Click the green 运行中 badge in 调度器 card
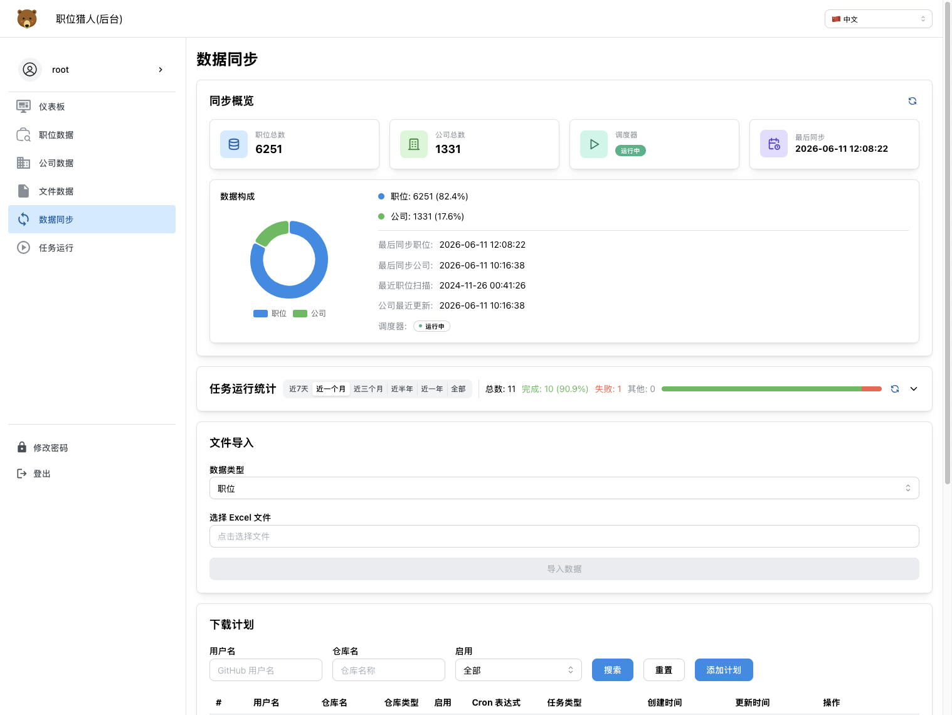The height and width of the screenshot is (715, 952). coord(630,151)
